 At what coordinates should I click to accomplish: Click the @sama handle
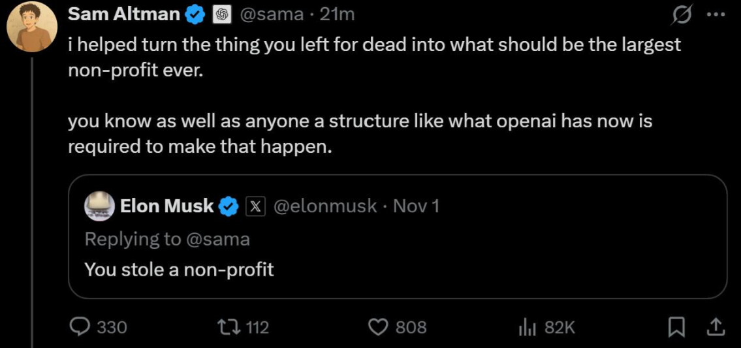pyautogui.click(x=273, y=14)
